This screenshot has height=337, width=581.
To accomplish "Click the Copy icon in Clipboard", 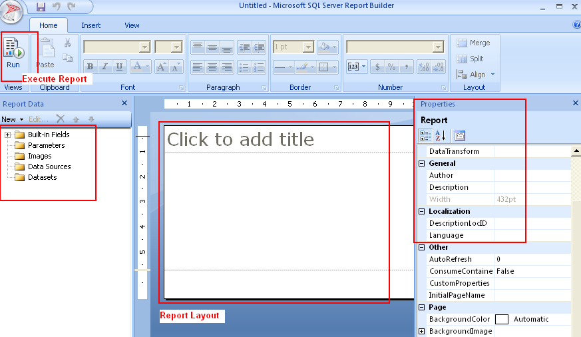I will pyautogui.click(x=67, y=58).
